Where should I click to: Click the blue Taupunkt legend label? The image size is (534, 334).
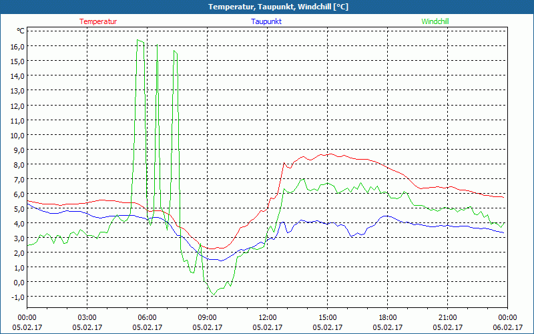pyautogui.click(x=266, y=21)
